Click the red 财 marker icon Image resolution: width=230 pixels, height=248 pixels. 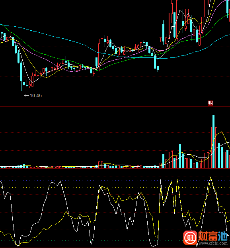point(211,103)
